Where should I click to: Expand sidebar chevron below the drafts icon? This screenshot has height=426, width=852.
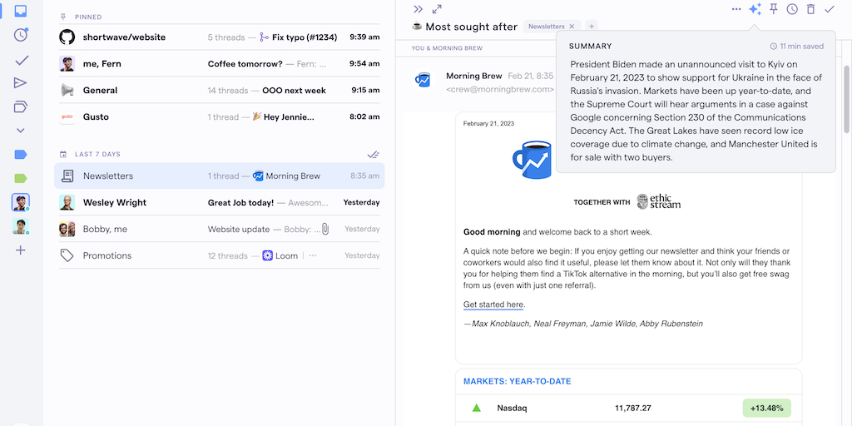click(21, 131)
